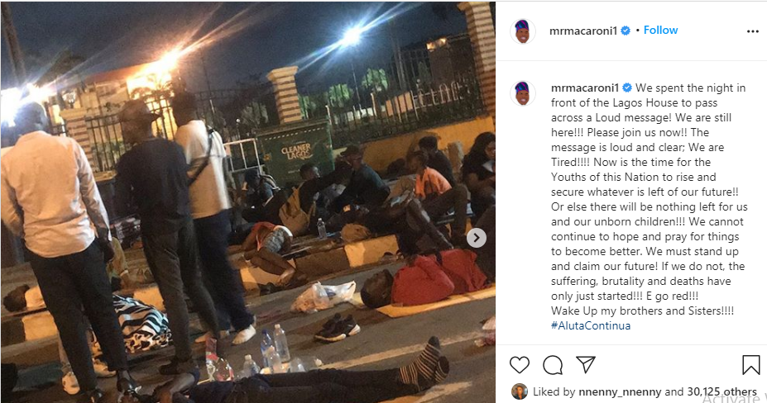Select the verified badge in the caption
The image size is (767, 403).
tap(627, 88)
